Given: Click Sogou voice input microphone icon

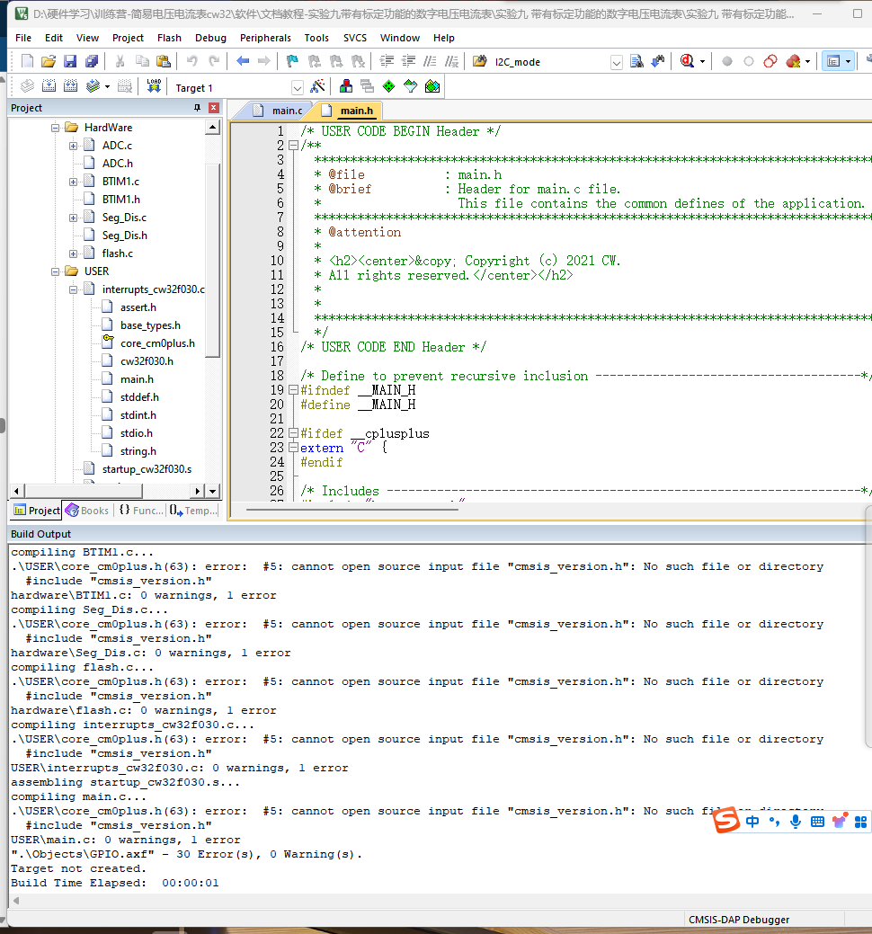Looking at the screenshot, I should 796,822.
